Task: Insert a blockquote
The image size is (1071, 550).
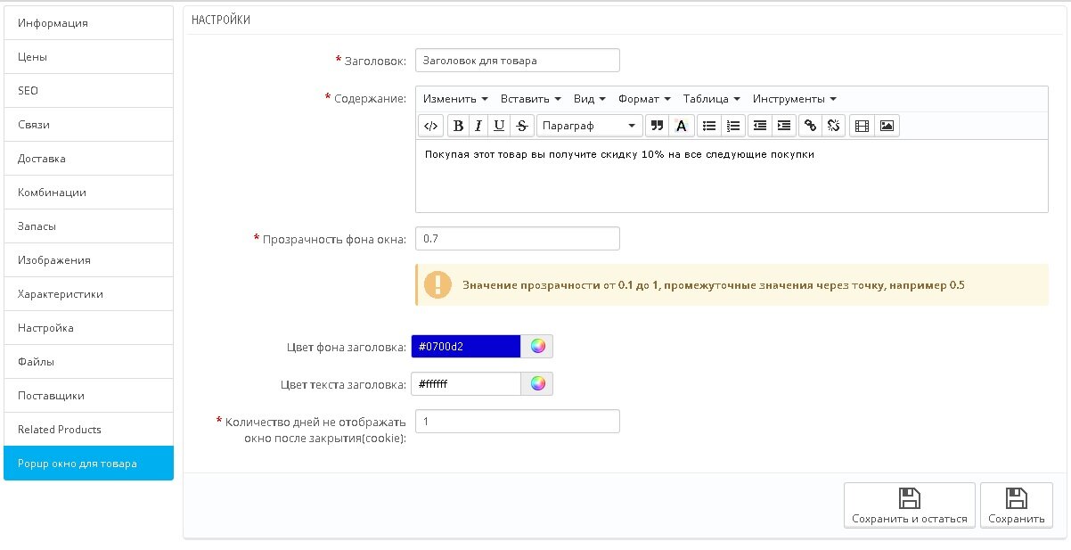Action: point(657,126)
